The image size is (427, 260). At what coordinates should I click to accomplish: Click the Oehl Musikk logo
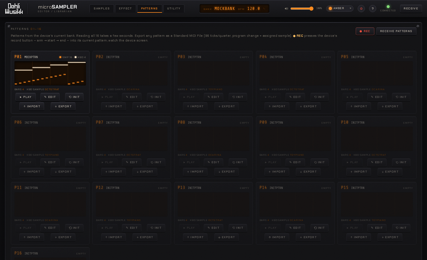pyautogui.click(x=14, y=9)
